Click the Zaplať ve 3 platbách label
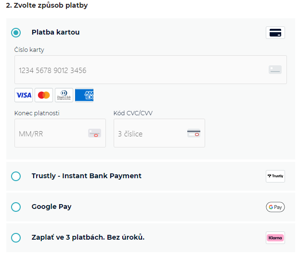Screen dimensions: 299x256 coord(88,237)
